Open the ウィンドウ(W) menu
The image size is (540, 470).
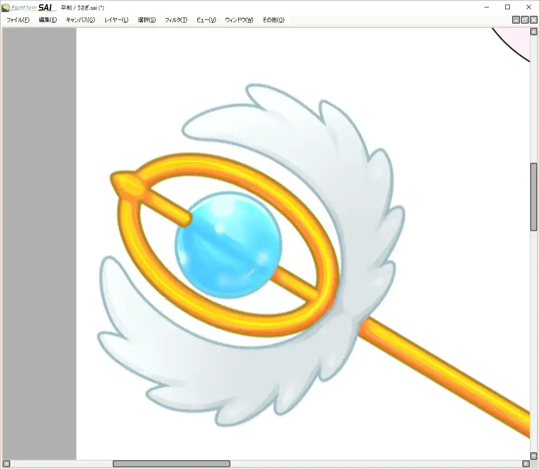coord(239,20)
